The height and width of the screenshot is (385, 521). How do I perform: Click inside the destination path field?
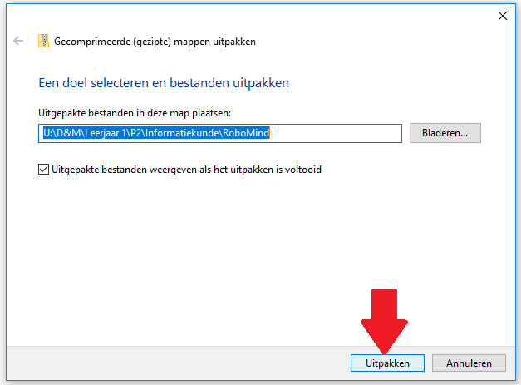220,133
